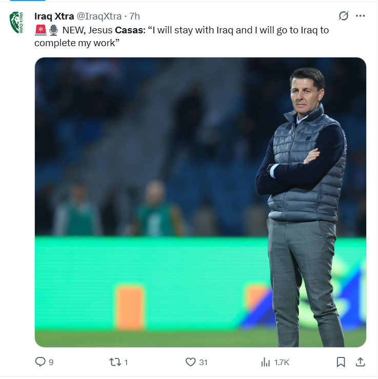Open the Share post arrow icon
378x379 pixels.
click(x=360, y=362)
